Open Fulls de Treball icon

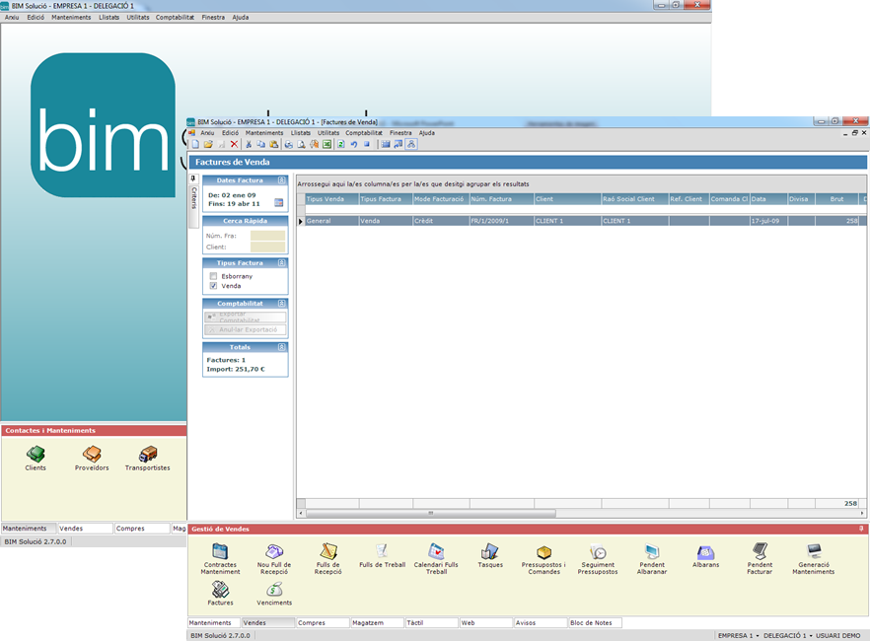383,555
